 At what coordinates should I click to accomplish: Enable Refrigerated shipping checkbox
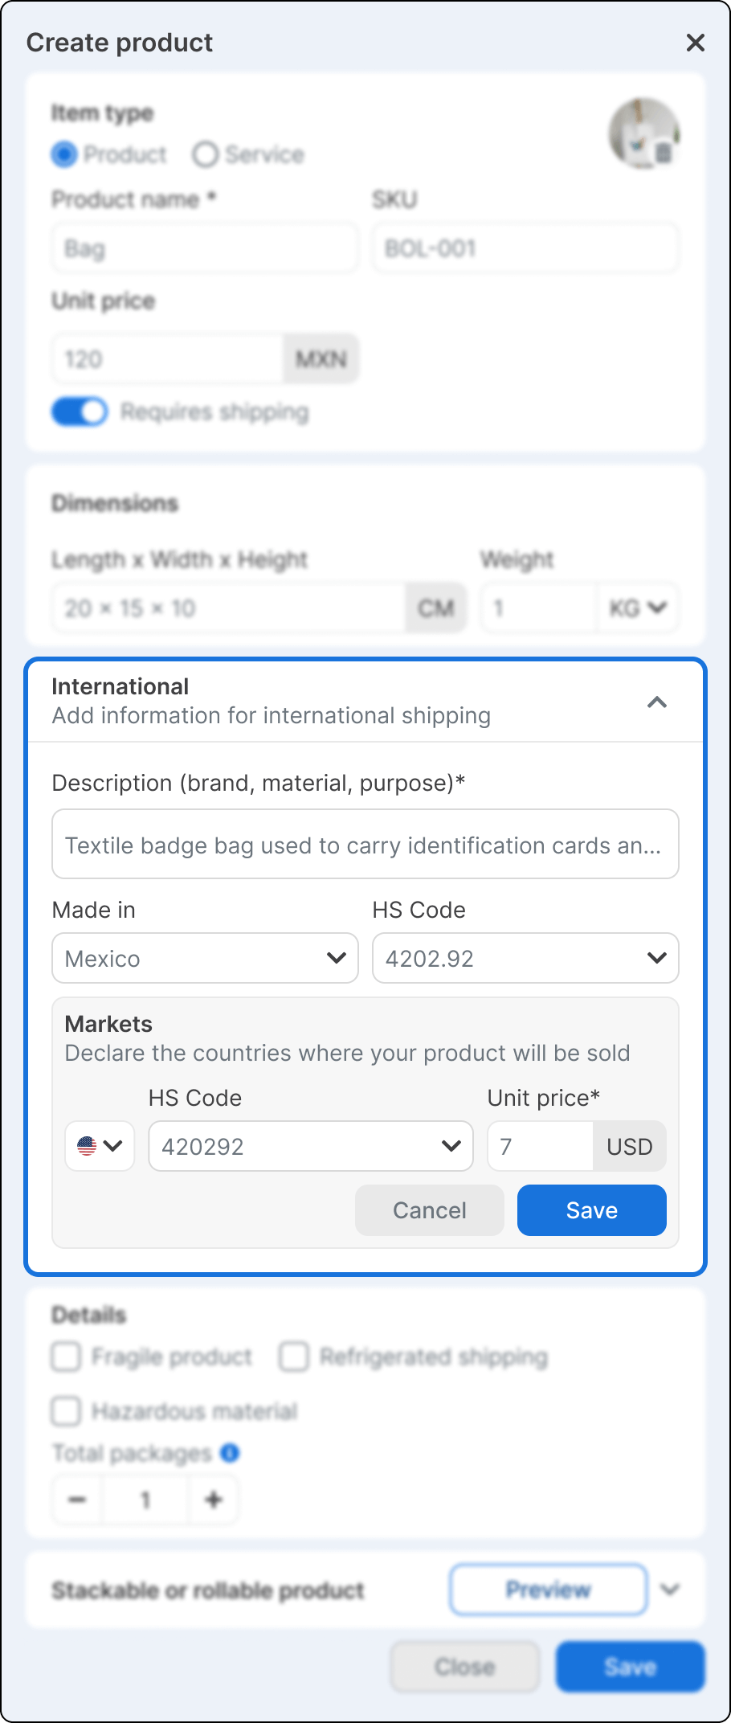click(x=294, y=1357)
